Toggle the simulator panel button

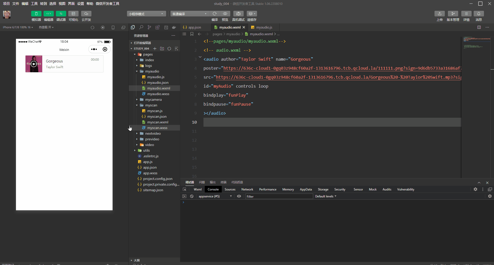pos(36,14)
